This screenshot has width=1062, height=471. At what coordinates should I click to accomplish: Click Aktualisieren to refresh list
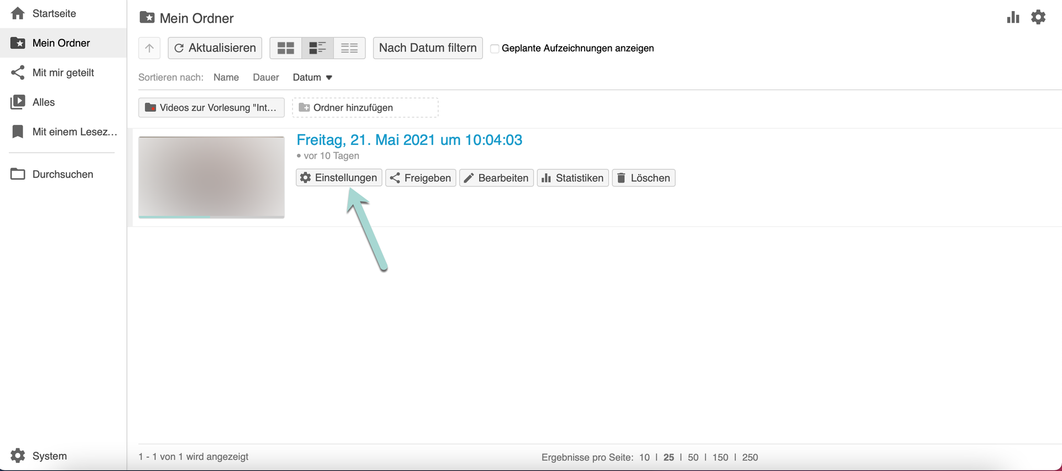215,48
